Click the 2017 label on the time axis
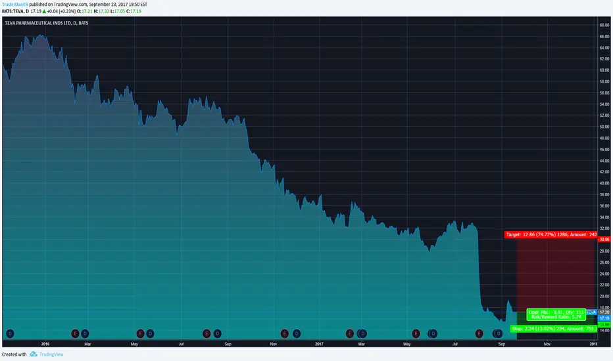613x361 pixels. [x=319, y=344]
